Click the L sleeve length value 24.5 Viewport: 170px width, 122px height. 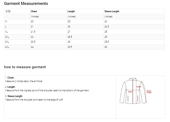click(107, 27)
